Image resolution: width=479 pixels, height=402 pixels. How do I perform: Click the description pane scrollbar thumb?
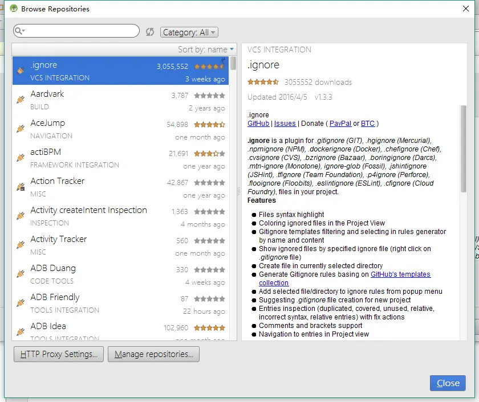463,149
